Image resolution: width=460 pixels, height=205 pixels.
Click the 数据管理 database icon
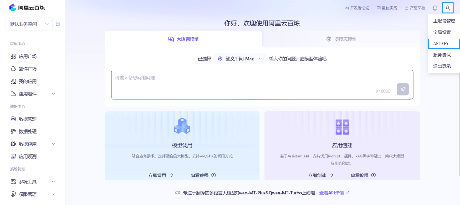[13, 119]
